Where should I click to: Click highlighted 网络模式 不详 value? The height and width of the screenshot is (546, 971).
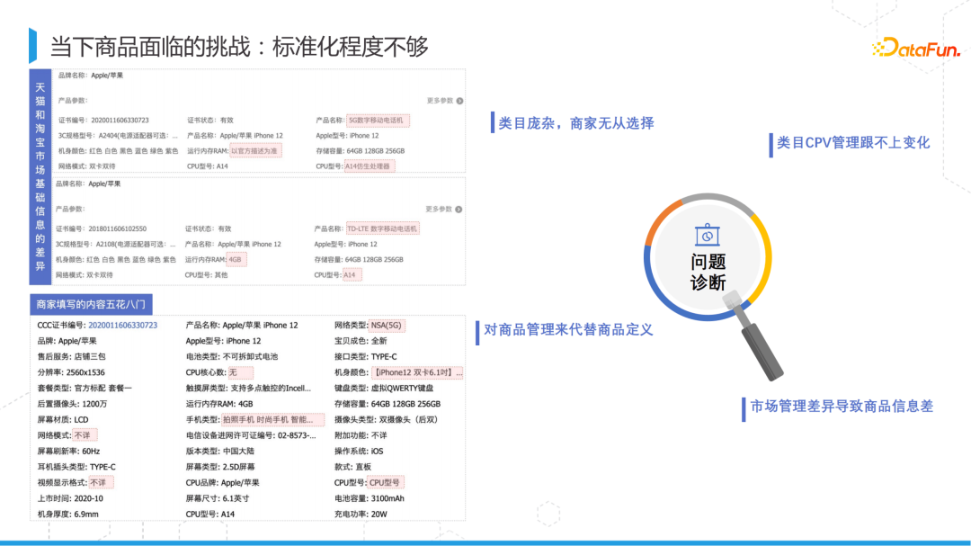point(85,435)
